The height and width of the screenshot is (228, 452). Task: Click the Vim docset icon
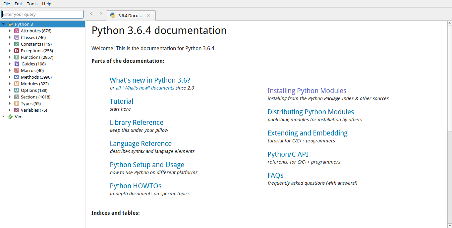[x=10, y=117]
